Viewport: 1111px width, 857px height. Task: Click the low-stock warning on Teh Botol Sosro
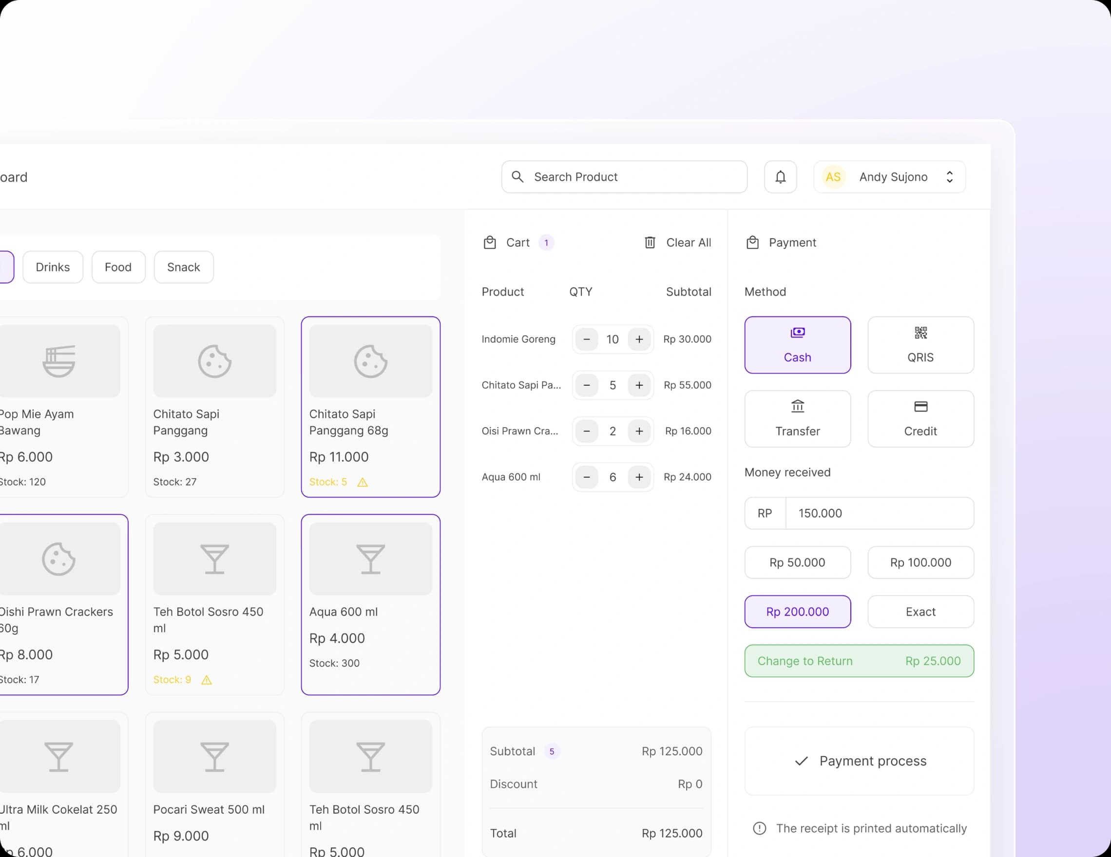(x=206, y=680)
